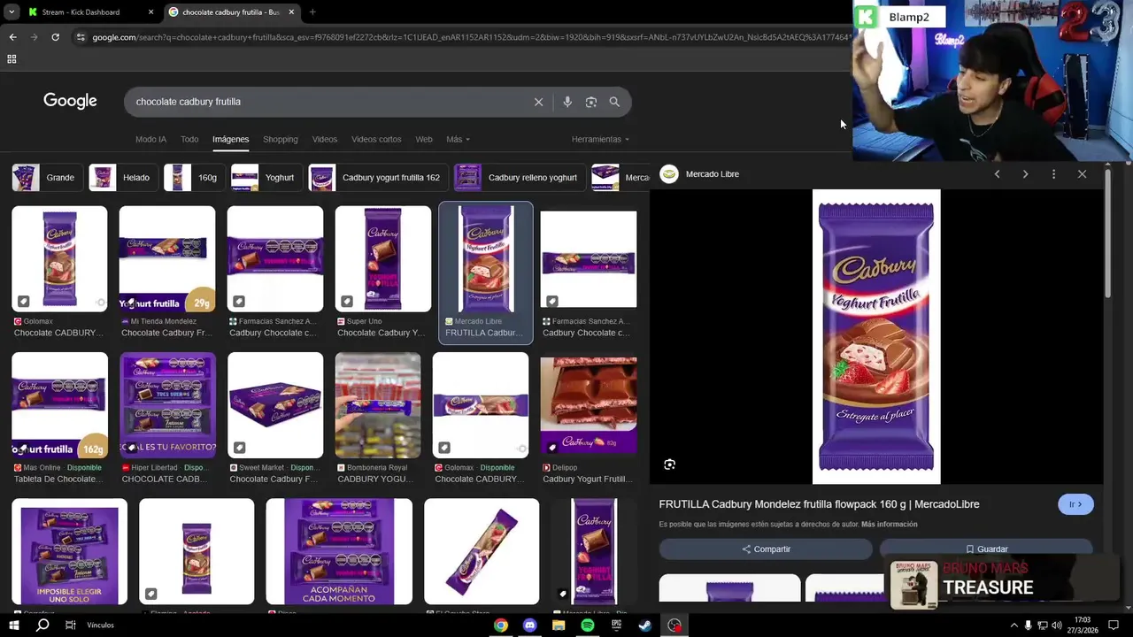Viewport: 1133px width, 637px height.
Task: Open more options in preview panel
Action: click(x=1053, y=174)
